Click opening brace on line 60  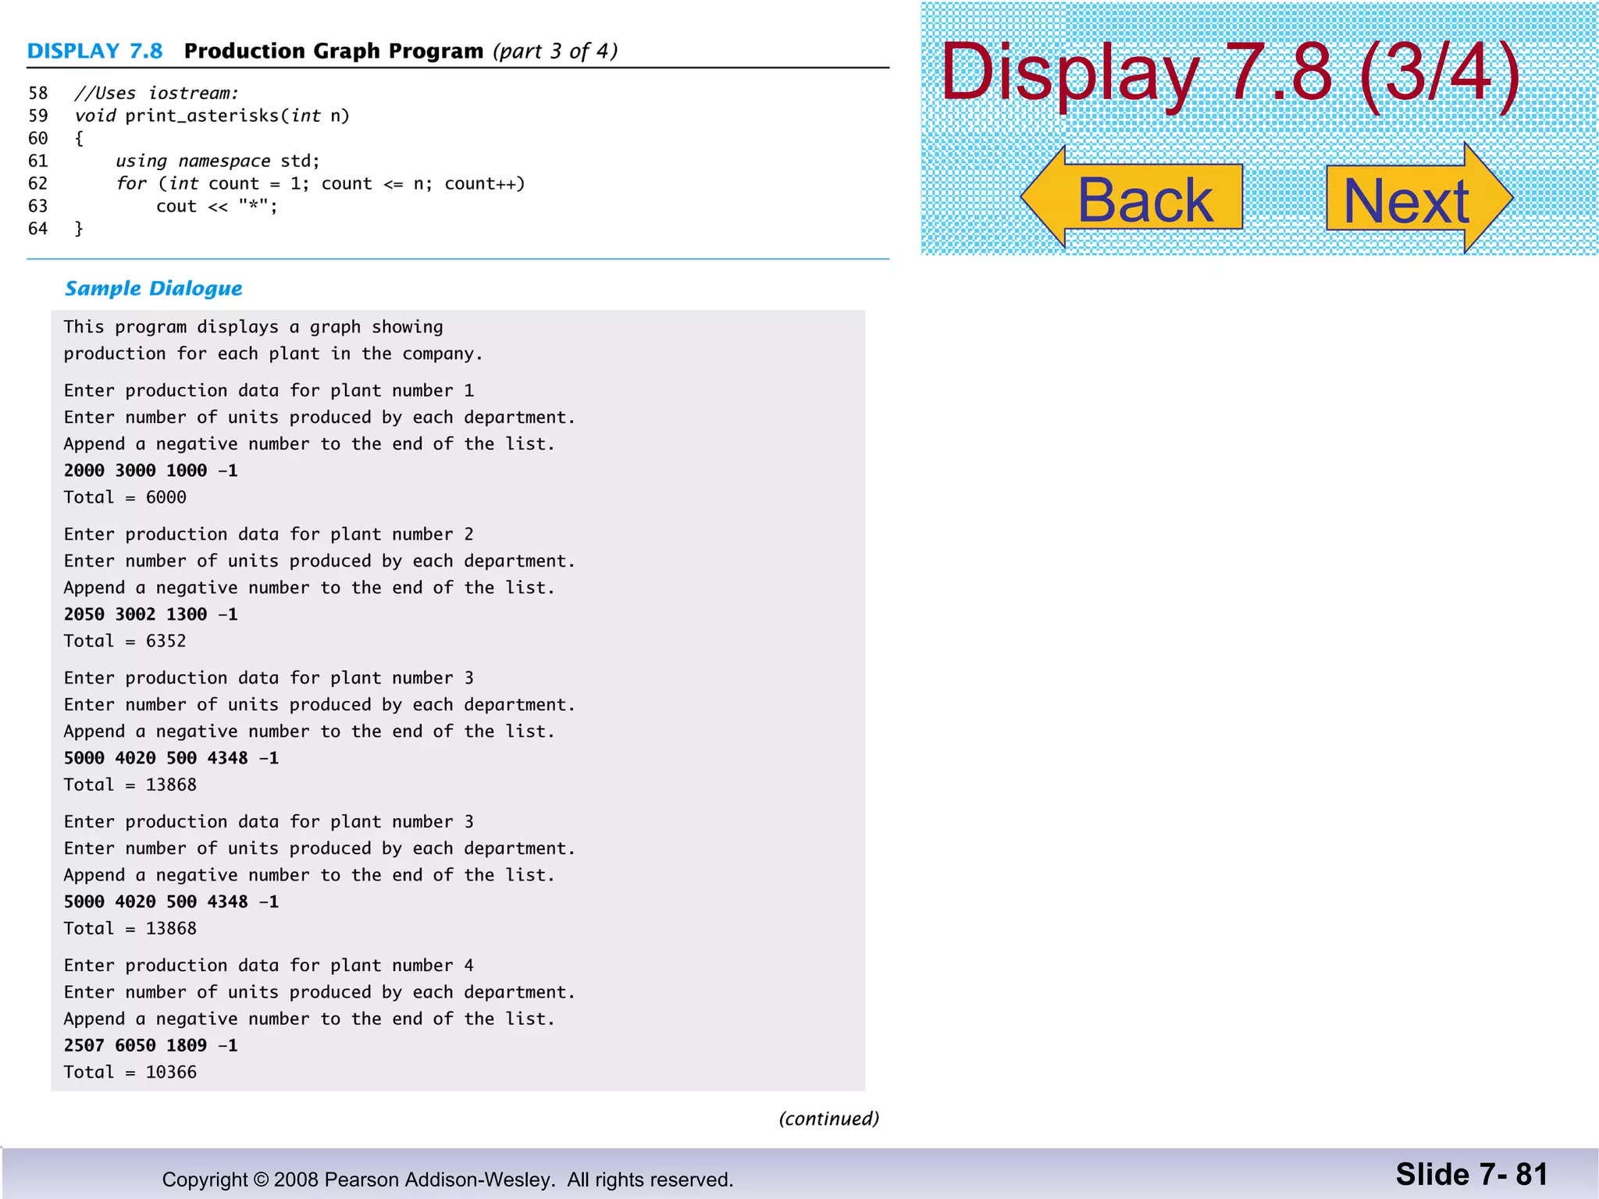tap(78, 138)
